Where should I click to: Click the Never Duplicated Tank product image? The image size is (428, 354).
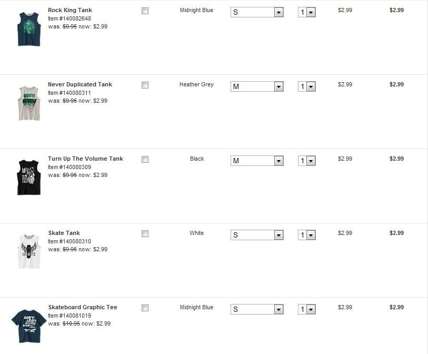point(28,103)
